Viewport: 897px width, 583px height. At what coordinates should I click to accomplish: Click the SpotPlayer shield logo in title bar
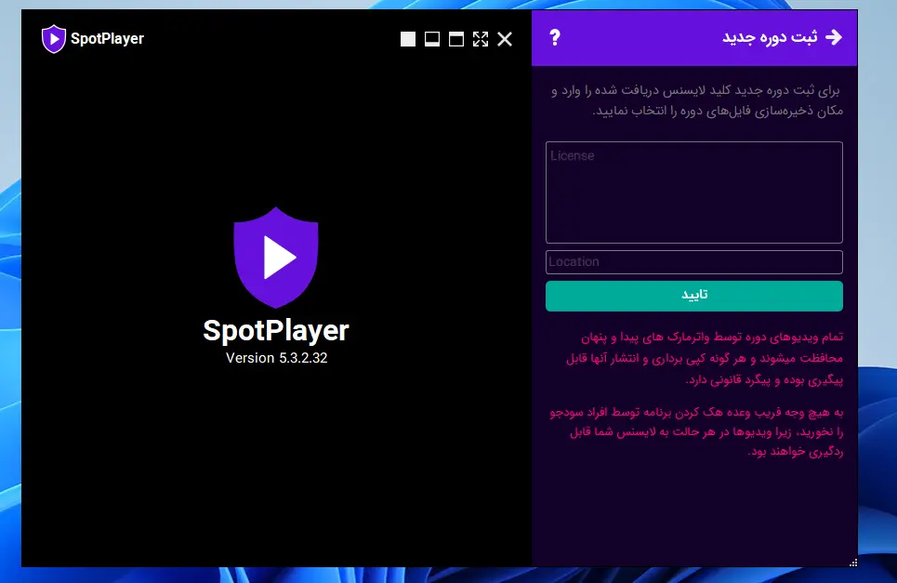coord(54,39)
